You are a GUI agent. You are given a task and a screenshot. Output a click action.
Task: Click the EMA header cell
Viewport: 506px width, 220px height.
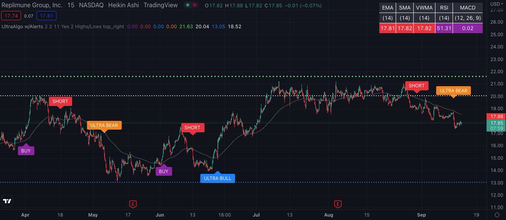point(387,8)
